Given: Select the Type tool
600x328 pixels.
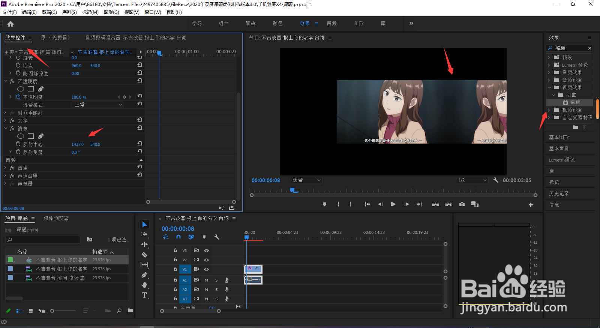Looking at the screenshot, I should pyautogui.click(x=144, y=295).
